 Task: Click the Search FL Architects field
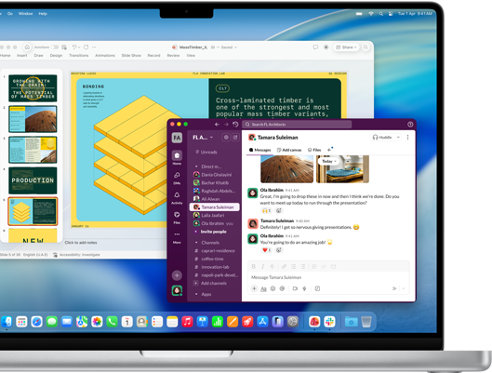pos(297,125)
